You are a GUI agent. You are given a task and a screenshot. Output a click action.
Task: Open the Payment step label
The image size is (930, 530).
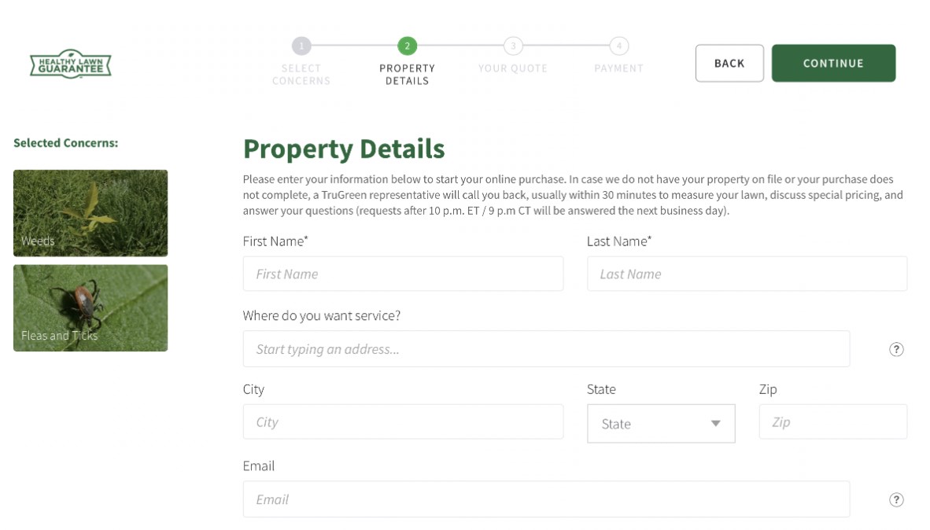tap(619, 69)
